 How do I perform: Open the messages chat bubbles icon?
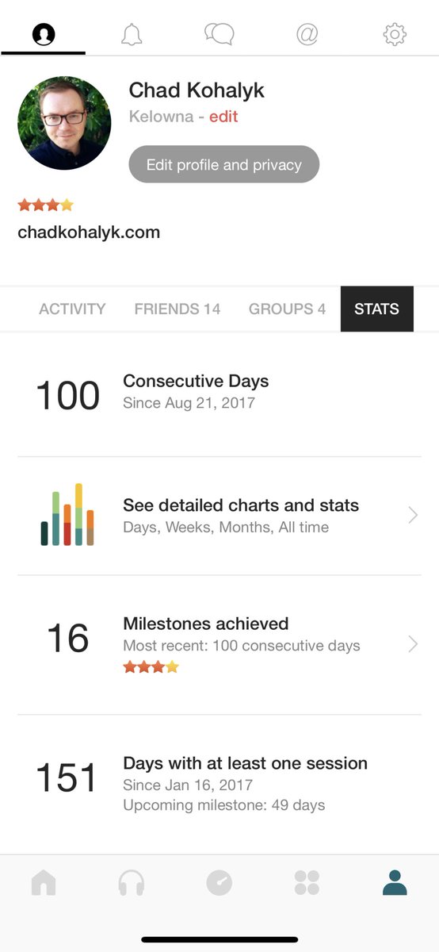[x=219, y=33]
